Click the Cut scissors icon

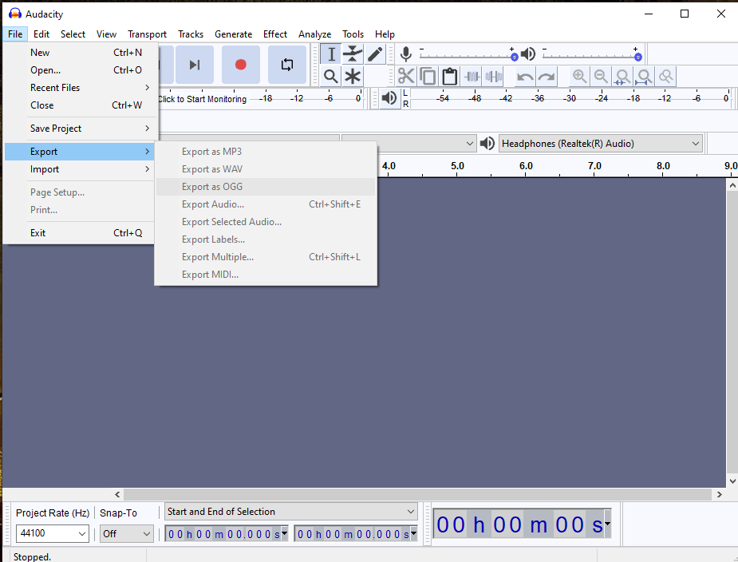pyautogui.click(x=406, y=77)
